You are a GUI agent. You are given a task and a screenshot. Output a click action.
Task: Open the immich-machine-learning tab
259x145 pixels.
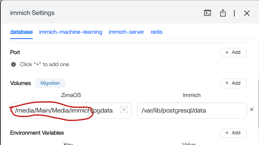point(71,32)
